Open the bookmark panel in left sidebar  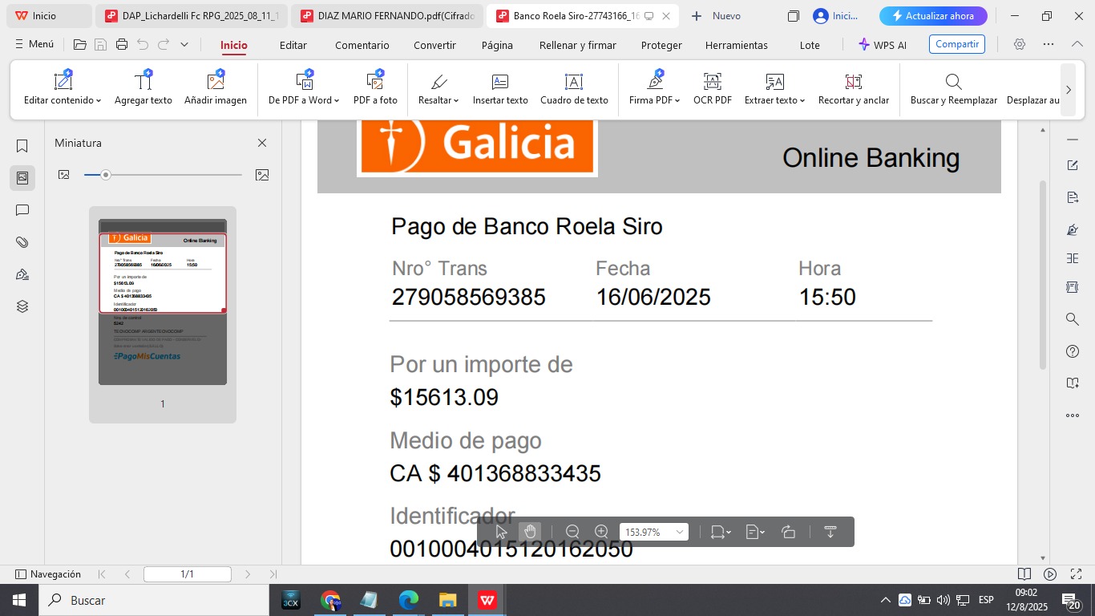(x=22, y=146)
